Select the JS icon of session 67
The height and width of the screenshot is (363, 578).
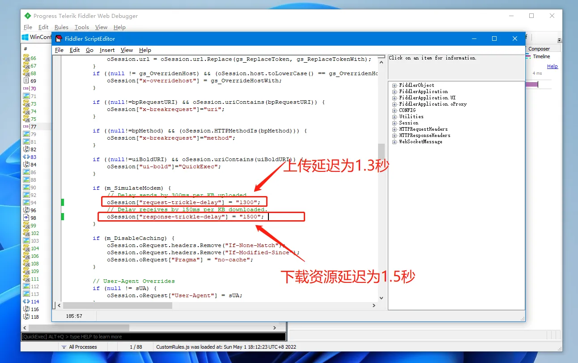click(x=26, y=66)
